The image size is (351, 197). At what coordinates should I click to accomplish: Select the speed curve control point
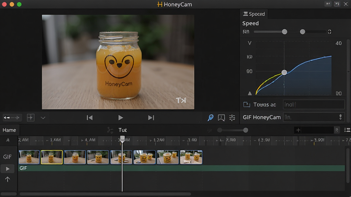[284, 73]
